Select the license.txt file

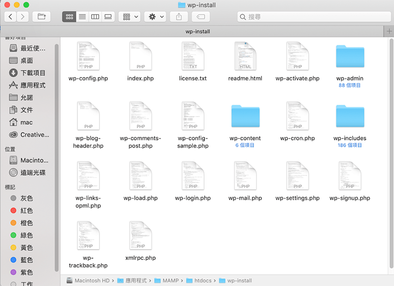(193, 62)
